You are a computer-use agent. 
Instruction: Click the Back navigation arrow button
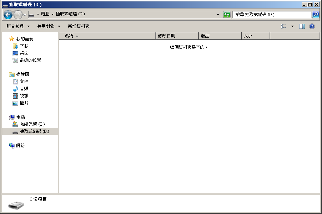click(8, 15)
